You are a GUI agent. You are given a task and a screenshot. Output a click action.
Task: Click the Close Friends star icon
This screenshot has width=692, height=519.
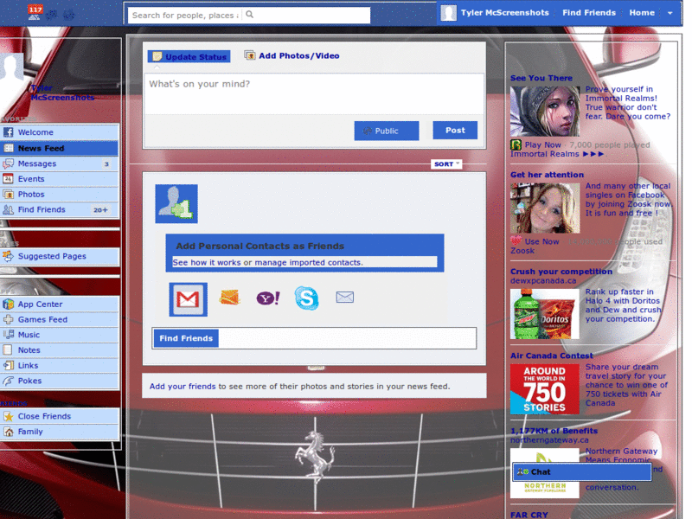pos(8,416)
